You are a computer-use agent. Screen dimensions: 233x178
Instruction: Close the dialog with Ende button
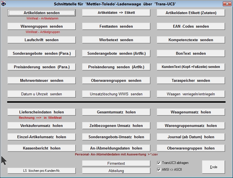coord(213,167)
